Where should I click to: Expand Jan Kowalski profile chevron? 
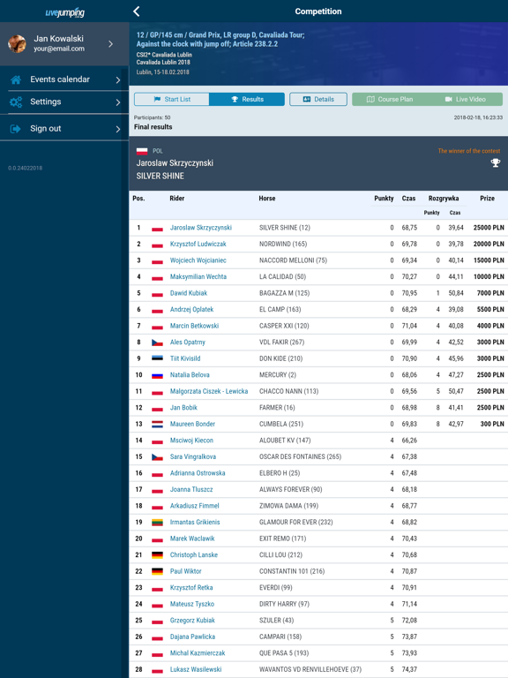[x=111, y=43]
